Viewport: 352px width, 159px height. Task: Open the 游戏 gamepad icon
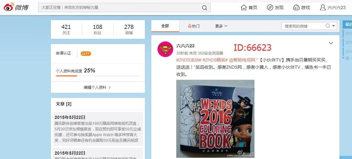[296, 8]
